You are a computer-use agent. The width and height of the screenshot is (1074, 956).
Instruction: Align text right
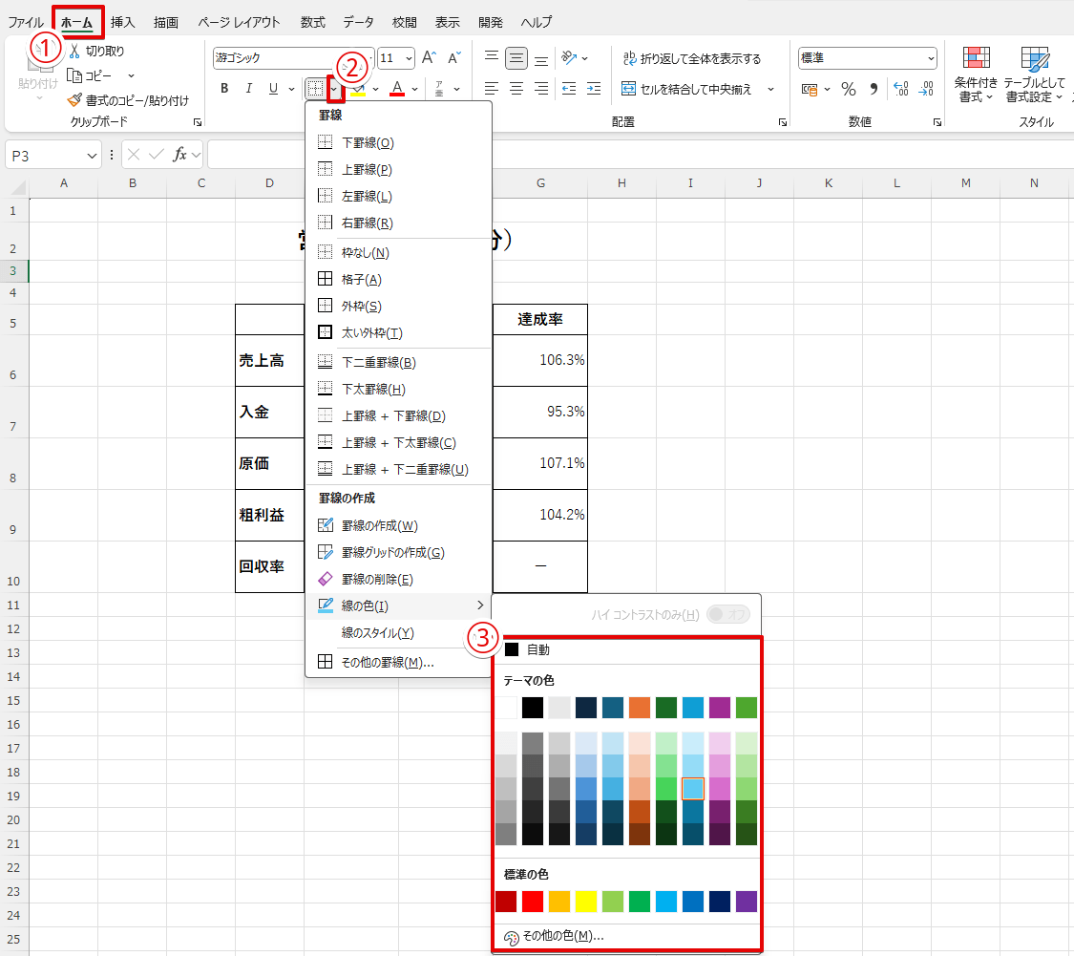tap(541, 89)
